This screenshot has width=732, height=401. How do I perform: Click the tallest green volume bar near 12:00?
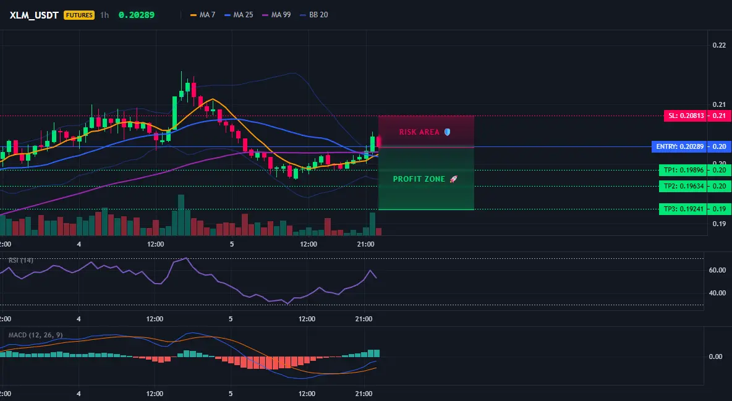pos(181,215)
